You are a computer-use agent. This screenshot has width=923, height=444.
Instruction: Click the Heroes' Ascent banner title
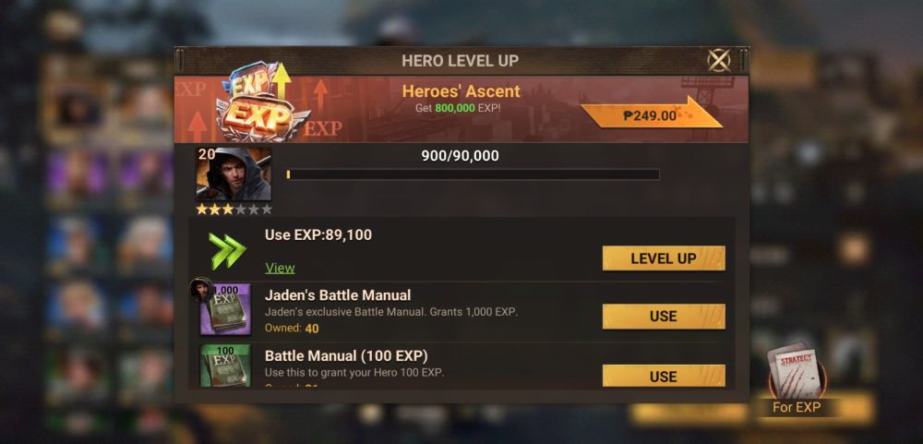point(461,91)
